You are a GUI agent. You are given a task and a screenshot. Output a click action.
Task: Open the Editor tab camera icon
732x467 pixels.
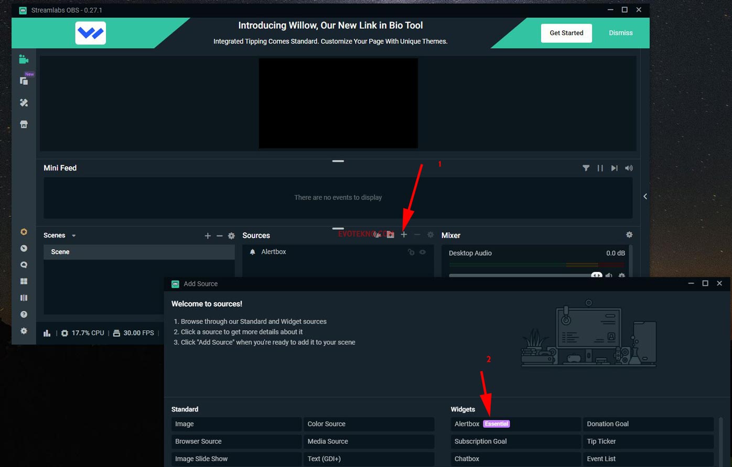click(x=24, y=59)
